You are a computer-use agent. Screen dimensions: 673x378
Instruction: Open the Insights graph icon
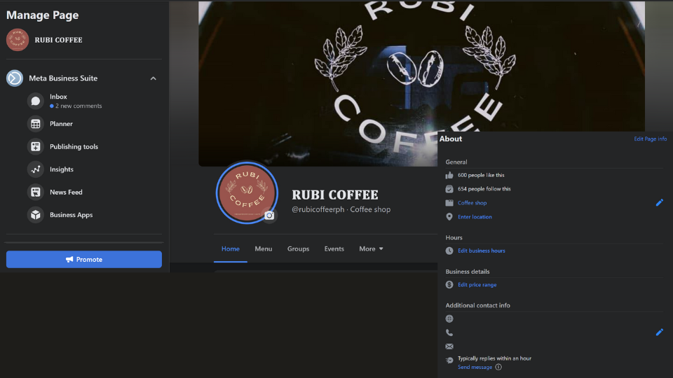coord(36,169)
